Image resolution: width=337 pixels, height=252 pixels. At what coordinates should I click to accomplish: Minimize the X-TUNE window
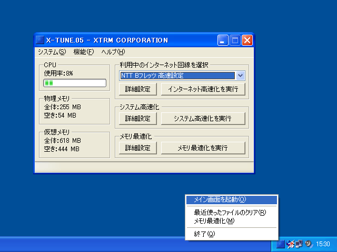223,40
